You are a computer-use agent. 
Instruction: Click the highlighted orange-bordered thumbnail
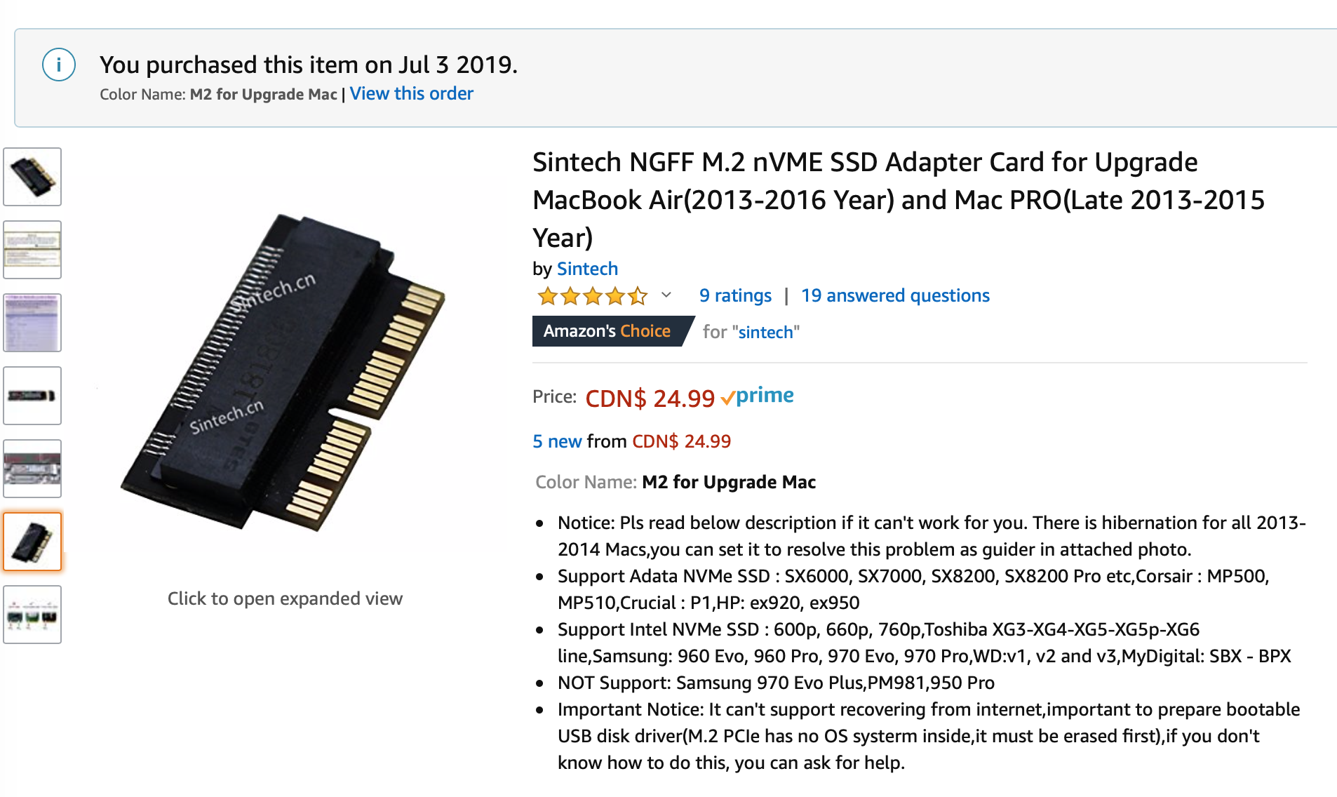tap(32, 542)
